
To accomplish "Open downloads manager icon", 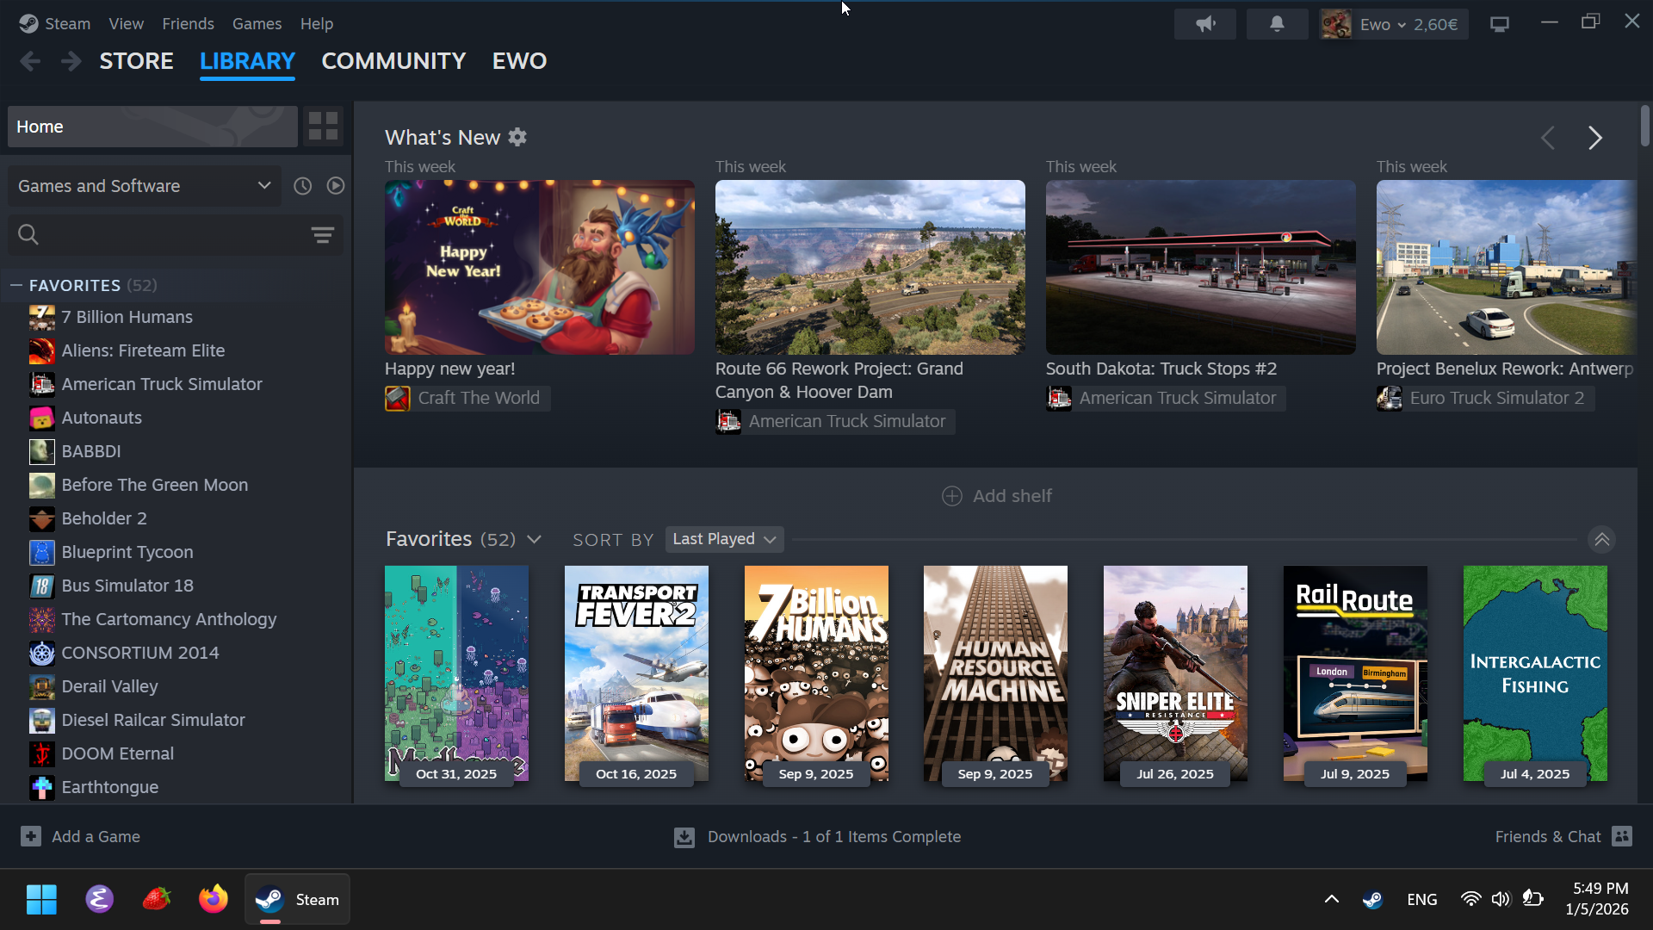I will 684,837.
